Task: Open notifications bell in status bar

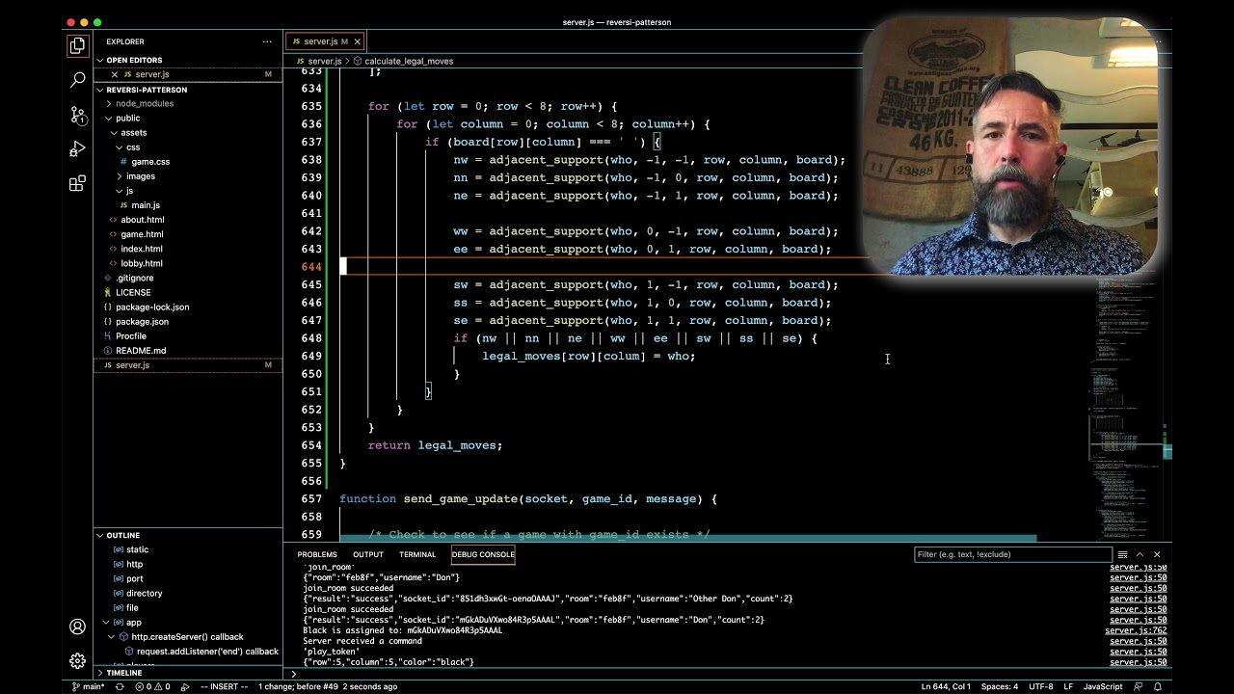Action: [x=1158, y=686]
